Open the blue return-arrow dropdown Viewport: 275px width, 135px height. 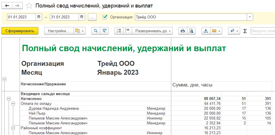pyautogui.click(x=234, y=31)
